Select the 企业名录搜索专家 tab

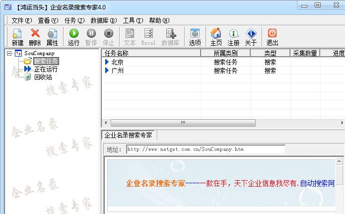[x=128, y=135]
